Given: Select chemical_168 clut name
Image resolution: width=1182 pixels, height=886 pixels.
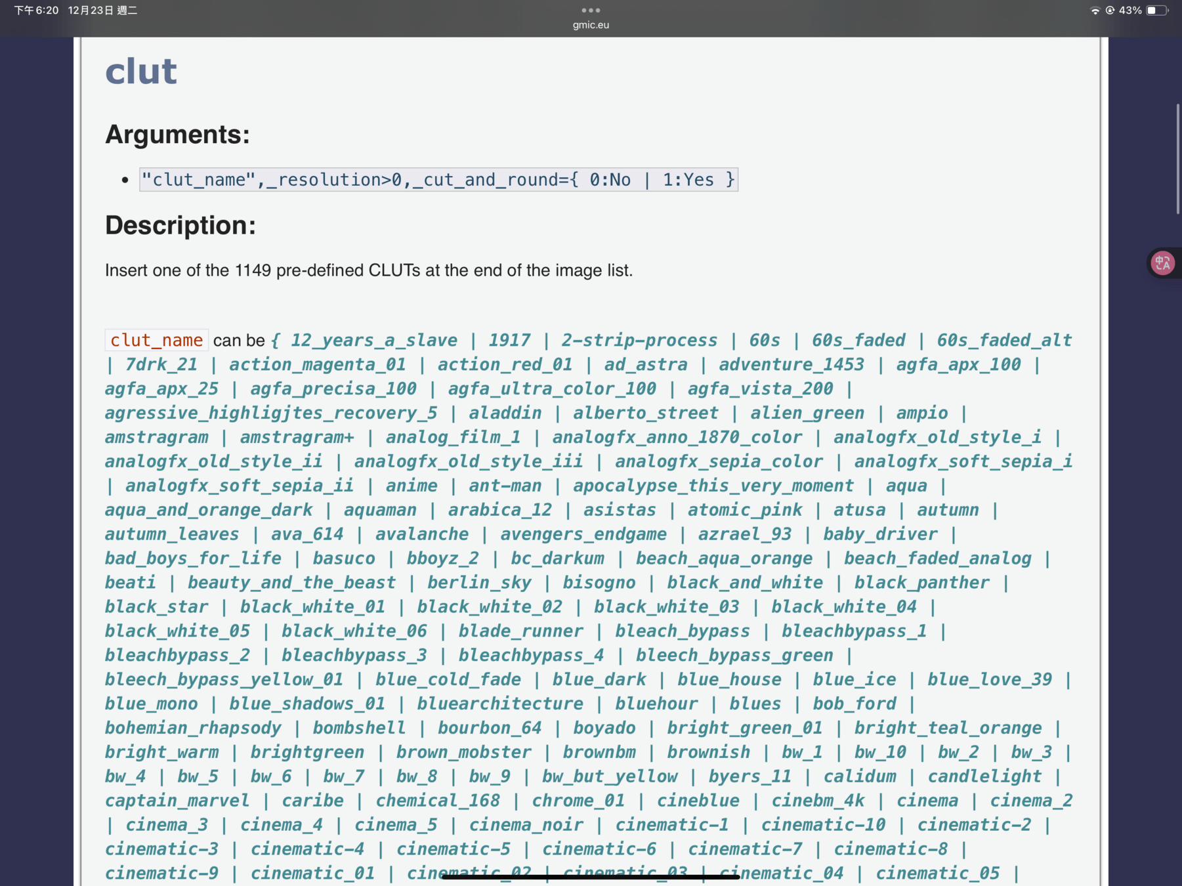Looking at the screenshot, I should [438, 801].
